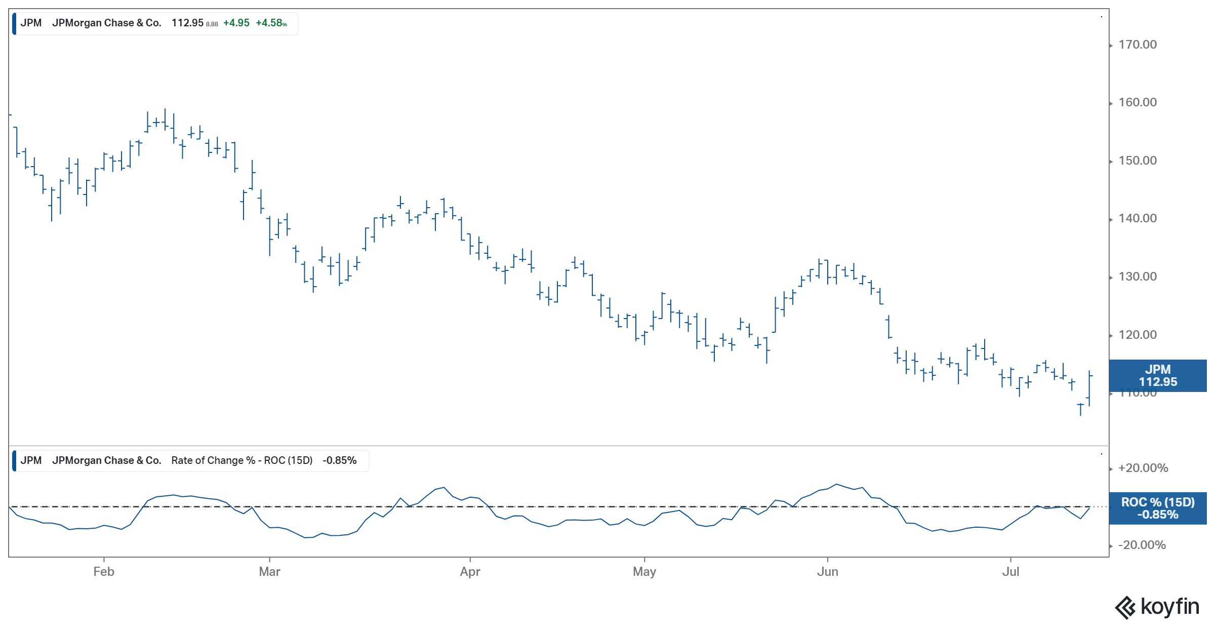
Task: Click the +4.58% percent change value
Action: (271, 23)
